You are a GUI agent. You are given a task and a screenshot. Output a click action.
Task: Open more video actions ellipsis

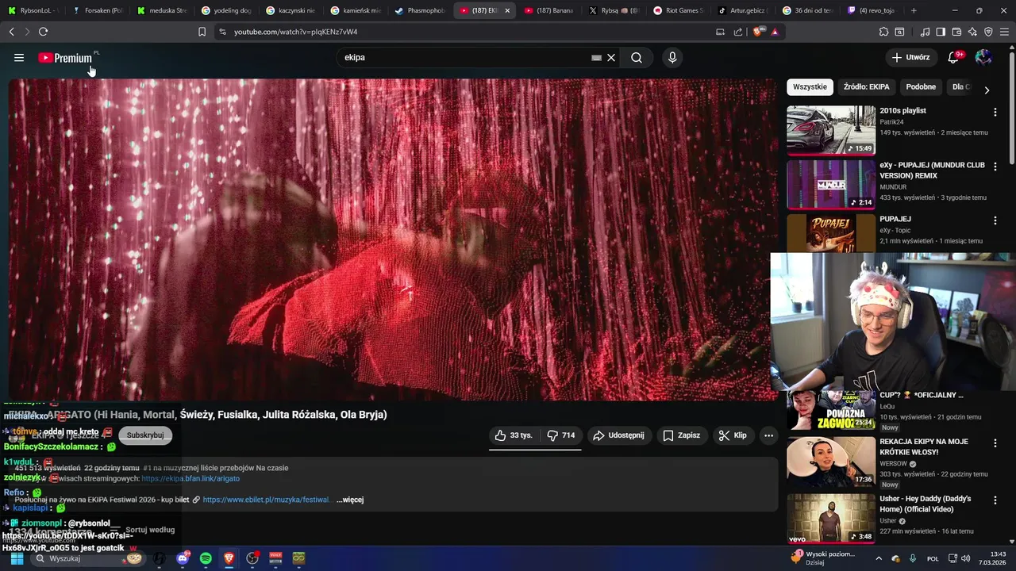click(768, 435)
